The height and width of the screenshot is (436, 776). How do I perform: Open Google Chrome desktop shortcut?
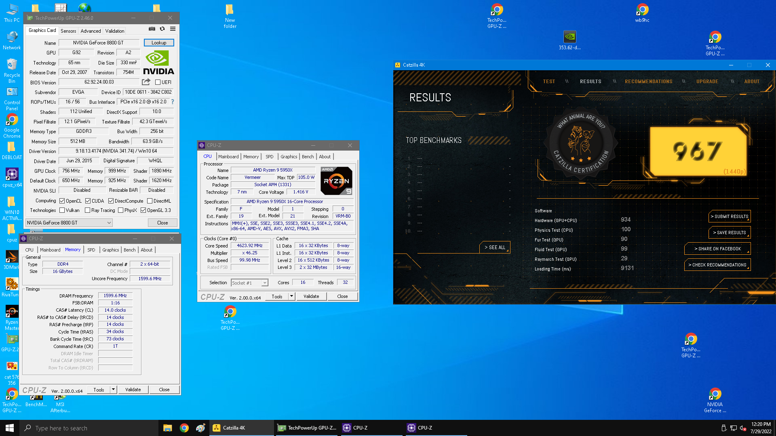(12, 126)
